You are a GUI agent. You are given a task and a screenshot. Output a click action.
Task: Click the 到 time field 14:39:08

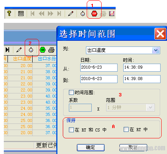click(x=142, y=79)
